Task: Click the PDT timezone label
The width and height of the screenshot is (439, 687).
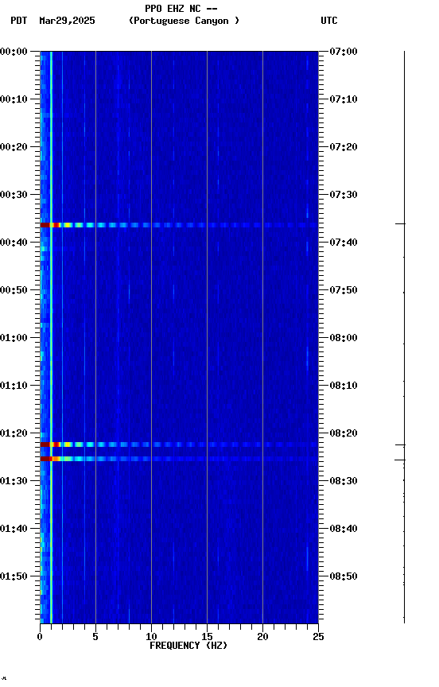Action: 19,21
